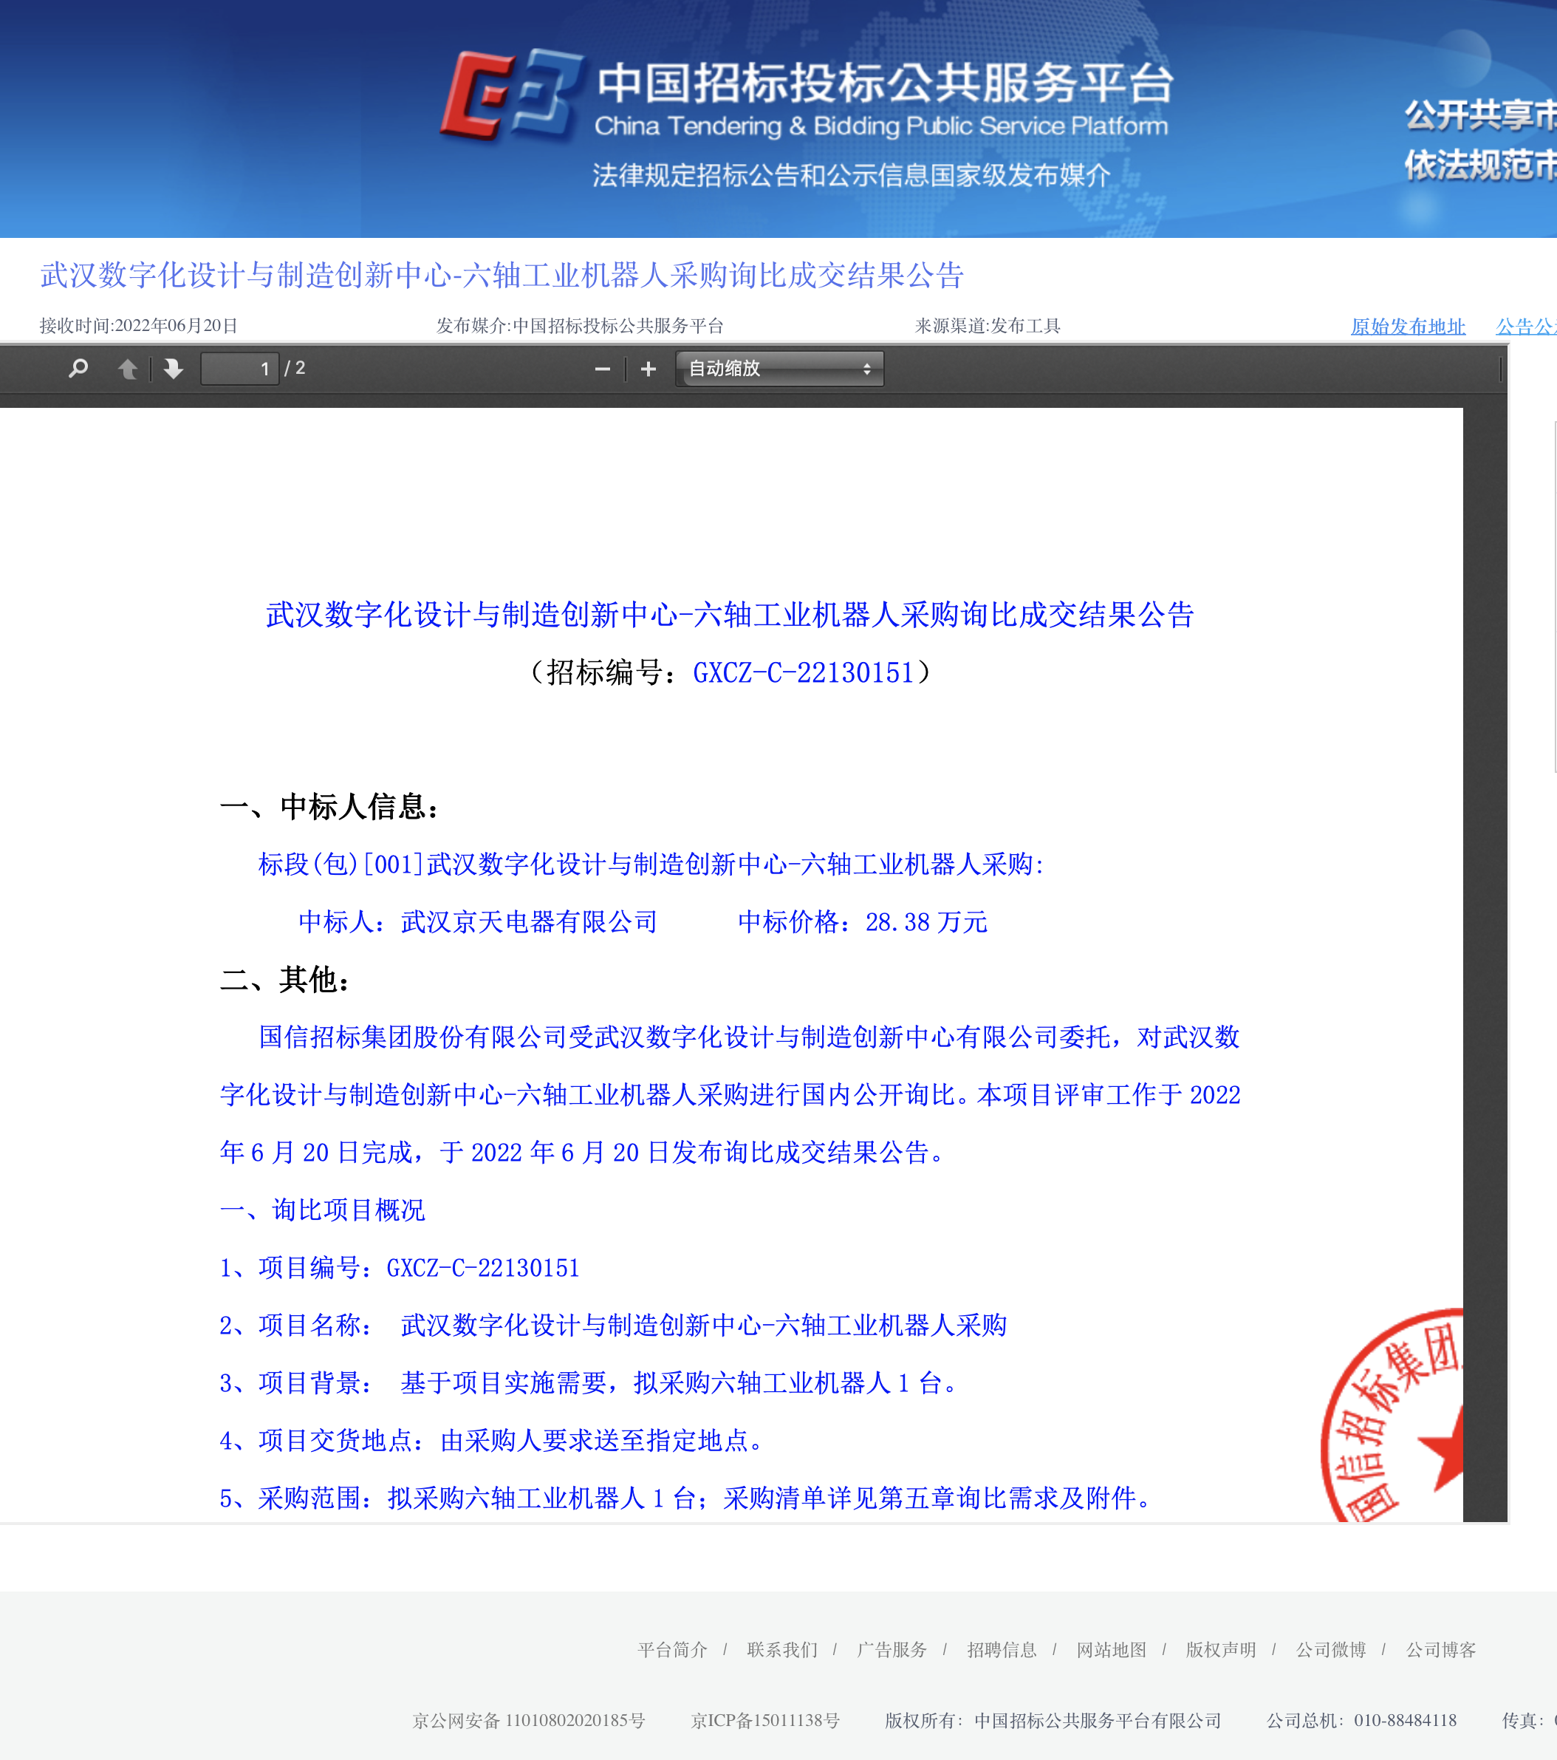1557x1760 pixels.
Task: Click the 京ICP备15011138号 record link
Action: 765,1720
